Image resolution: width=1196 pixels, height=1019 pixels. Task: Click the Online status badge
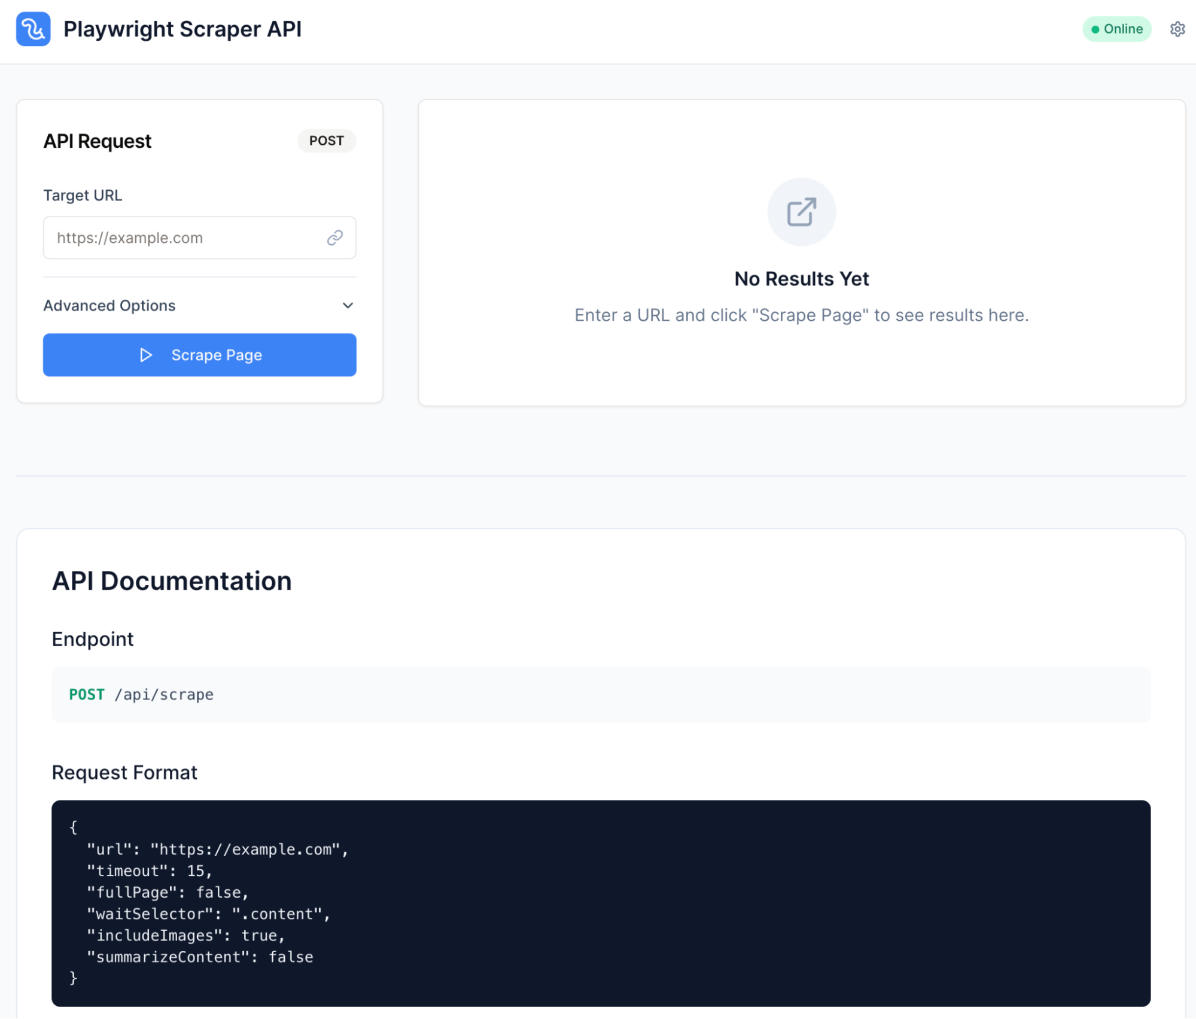point(1116,29)
